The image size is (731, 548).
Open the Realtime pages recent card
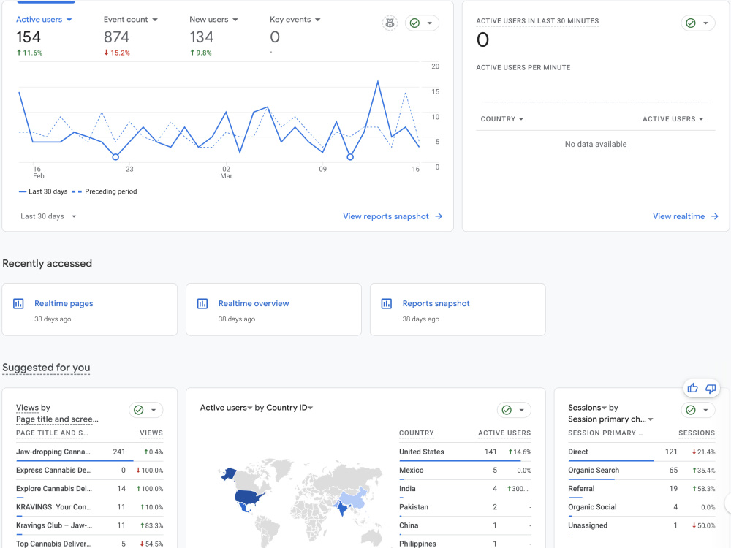coord(89,309)
